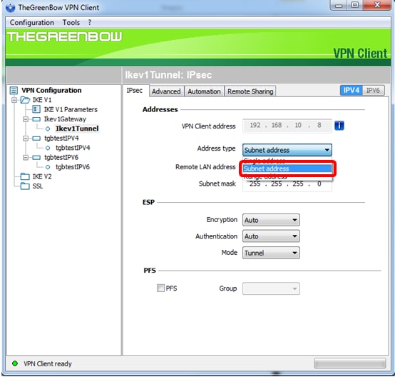Open the Tools menu
The image size is (395, 377).
pos(71,22)
